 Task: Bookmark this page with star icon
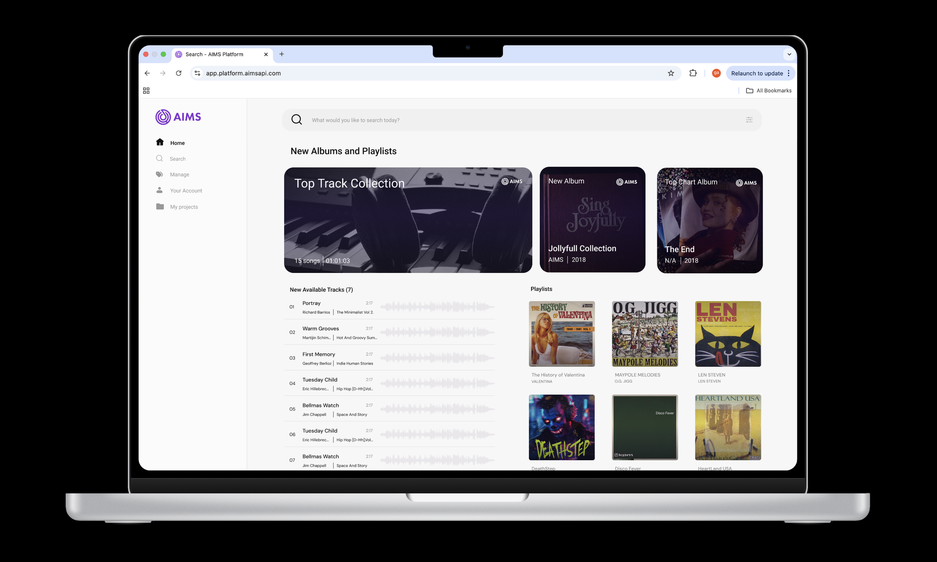pos(671,73)
